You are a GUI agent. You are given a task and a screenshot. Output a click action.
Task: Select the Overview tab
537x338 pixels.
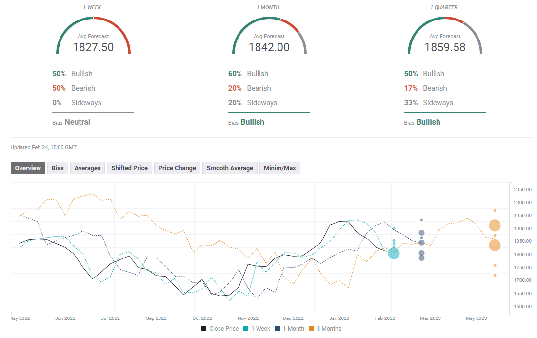click(x=28, y=168)
